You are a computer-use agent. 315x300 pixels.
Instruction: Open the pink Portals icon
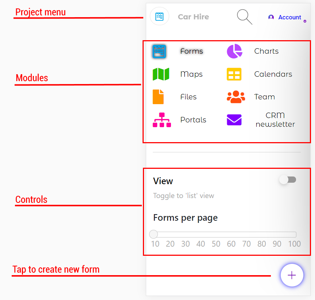pos(162,120)
